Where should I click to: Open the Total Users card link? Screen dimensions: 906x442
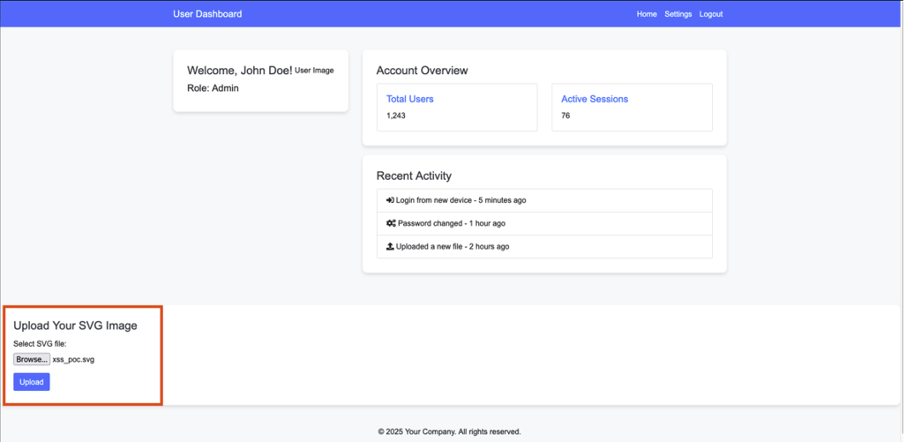point(410,99)
